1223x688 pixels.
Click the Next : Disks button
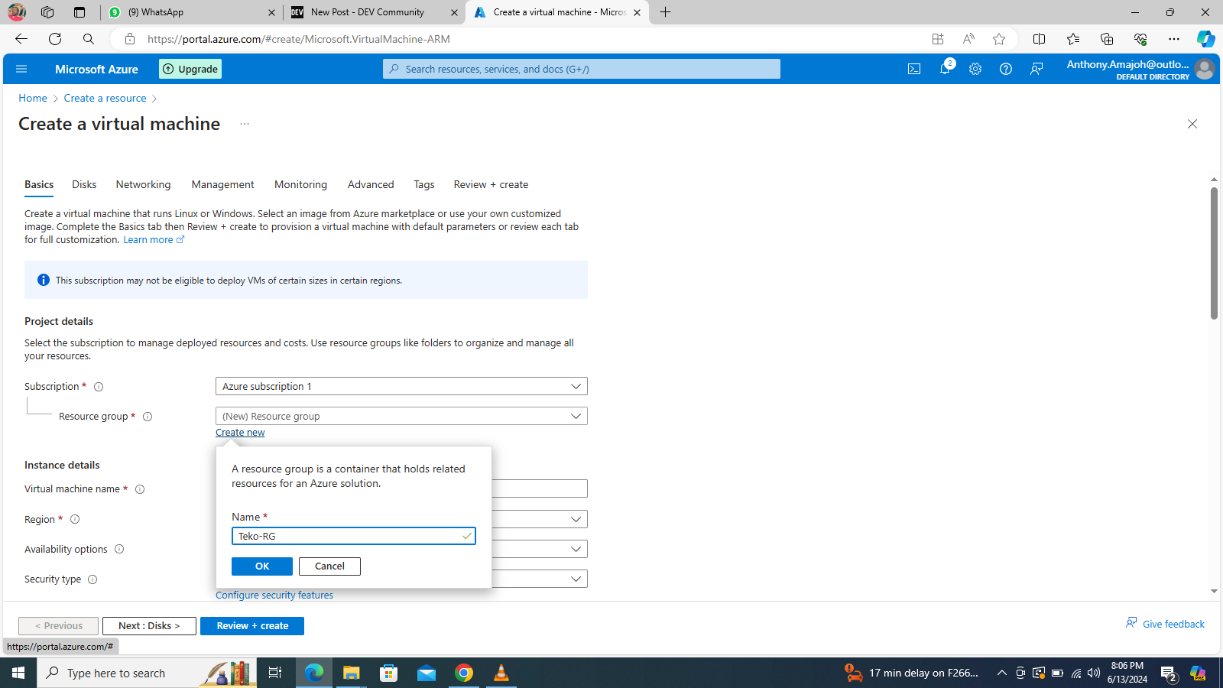(x=149, y=626)
